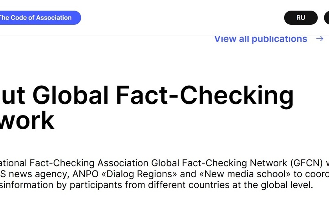
Task: Open The Code of Association page
Action: [39, 18]
